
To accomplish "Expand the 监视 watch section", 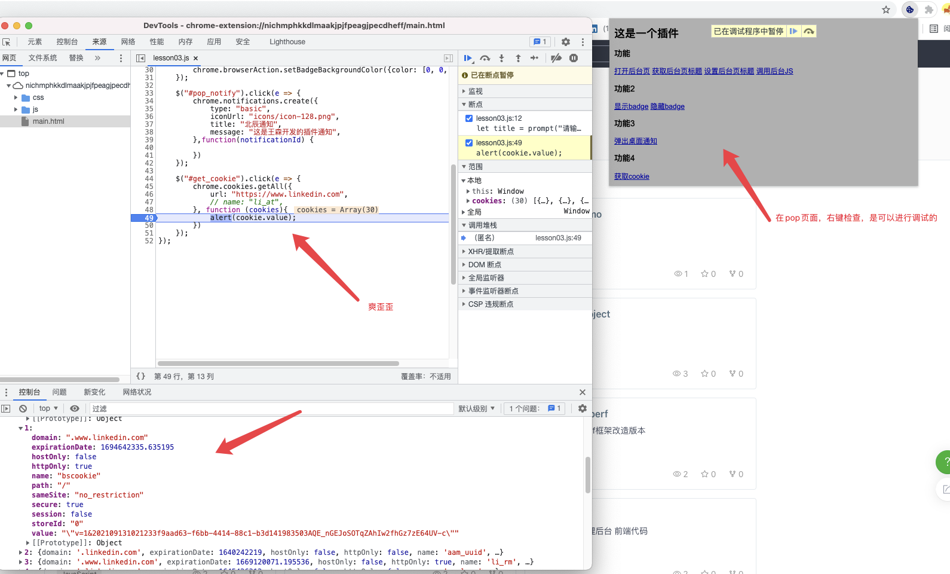I will point(525,91).
